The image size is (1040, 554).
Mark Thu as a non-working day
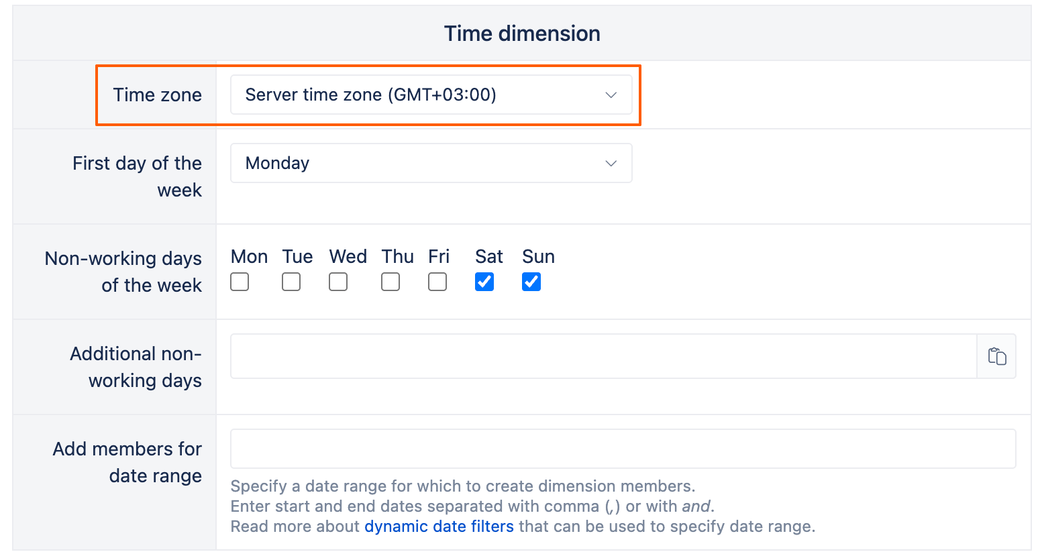tap(391, 282)
